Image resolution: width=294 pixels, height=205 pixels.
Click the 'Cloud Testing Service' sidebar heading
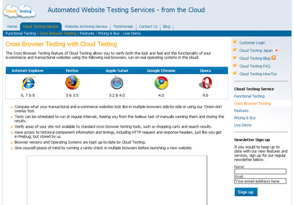click(x=254, y=89)
